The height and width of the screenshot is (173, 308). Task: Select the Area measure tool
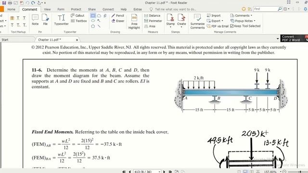(150, 26)
